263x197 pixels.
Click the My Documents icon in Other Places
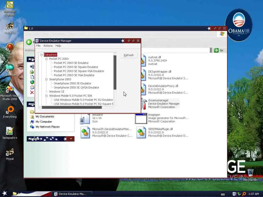[32, 117]
